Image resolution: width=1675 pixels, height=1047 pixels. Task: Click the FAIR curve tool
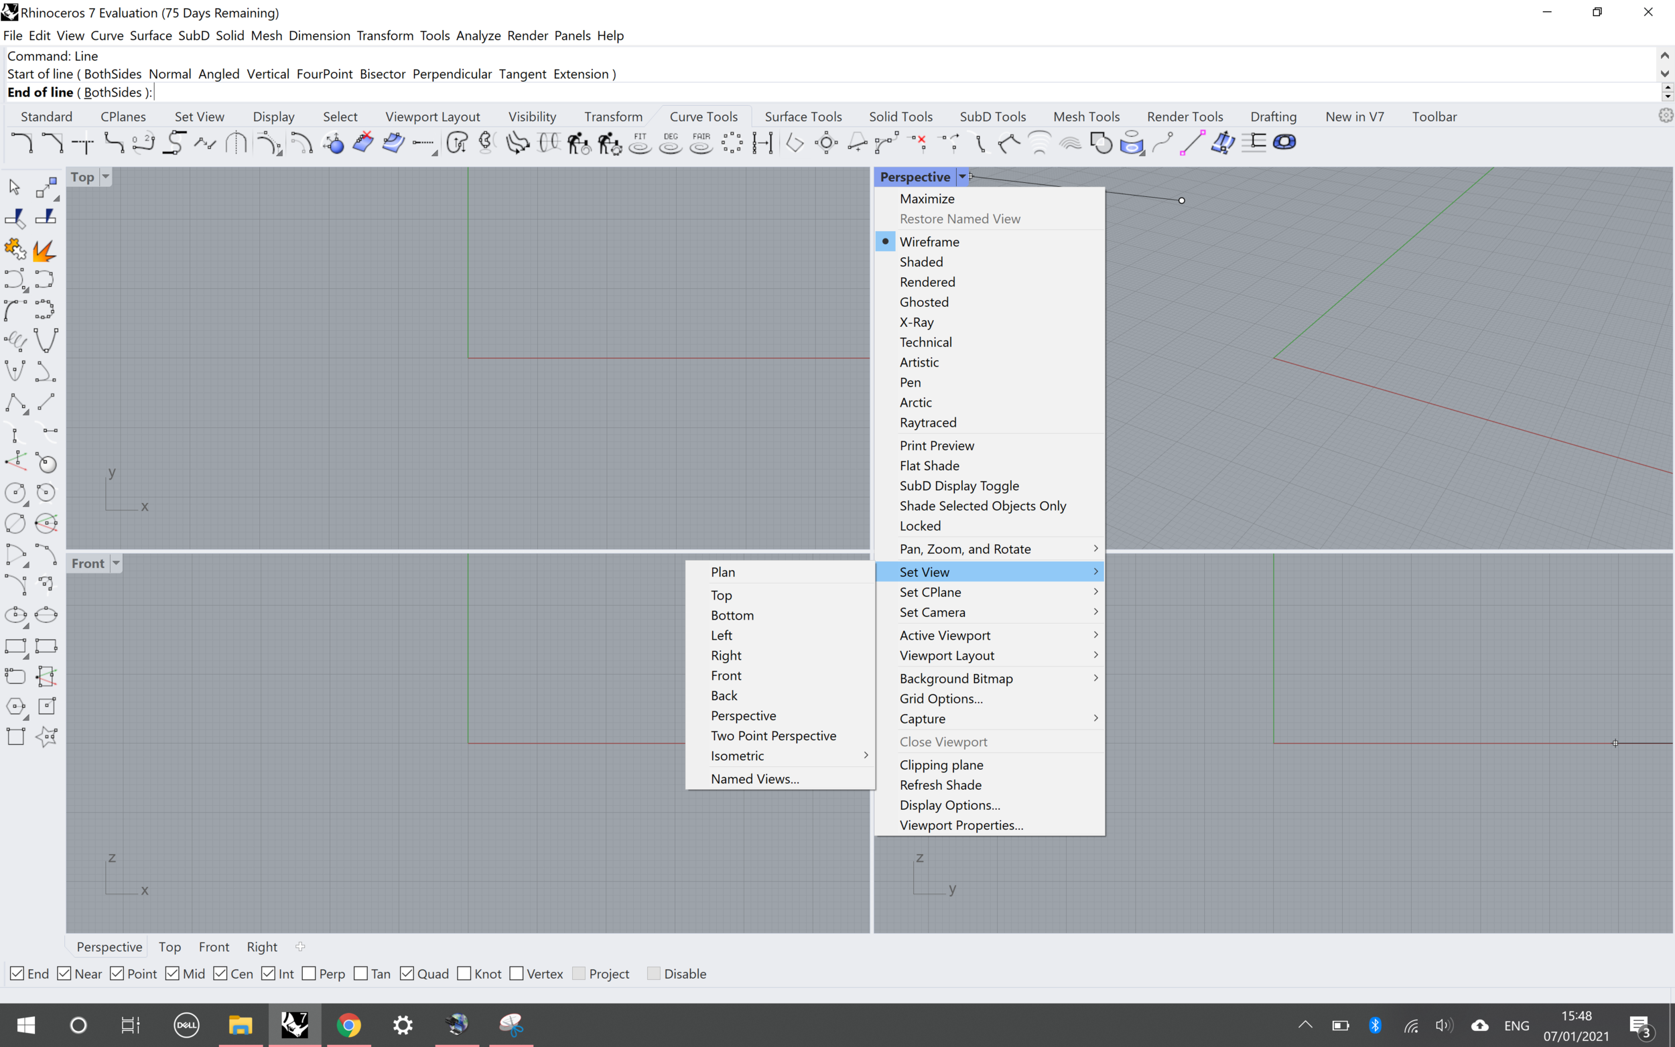(701, 143)
